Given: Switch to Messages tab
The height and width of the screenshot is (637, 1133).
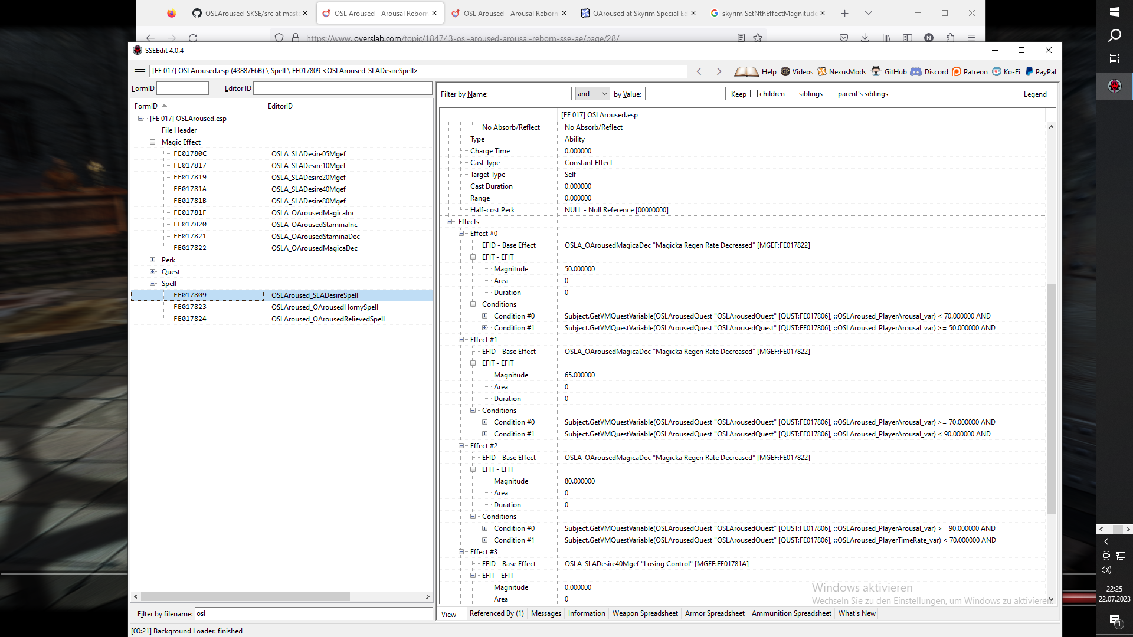Looking at the screenshot, I should point(546,613).
